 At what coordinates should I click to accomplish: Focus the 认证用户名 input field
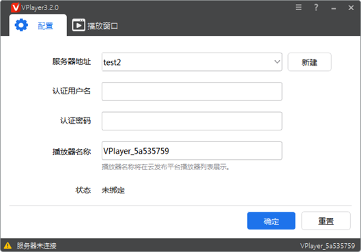(192, 92)
